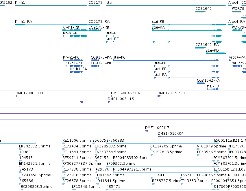This screenshot has height=191, width=246.
Task: Select transcript stai-RD
Action: coord(216,53)
